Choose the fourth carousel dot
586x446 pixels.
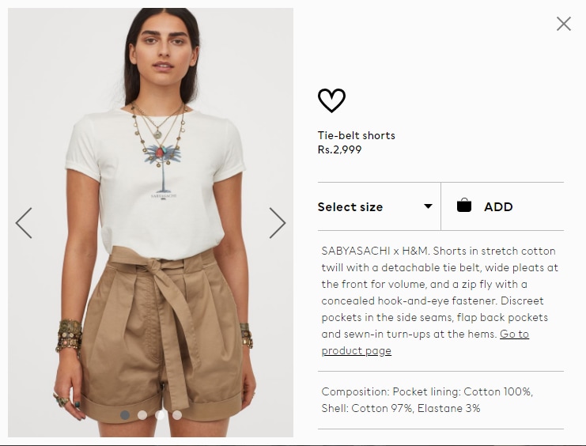[177, 415]
